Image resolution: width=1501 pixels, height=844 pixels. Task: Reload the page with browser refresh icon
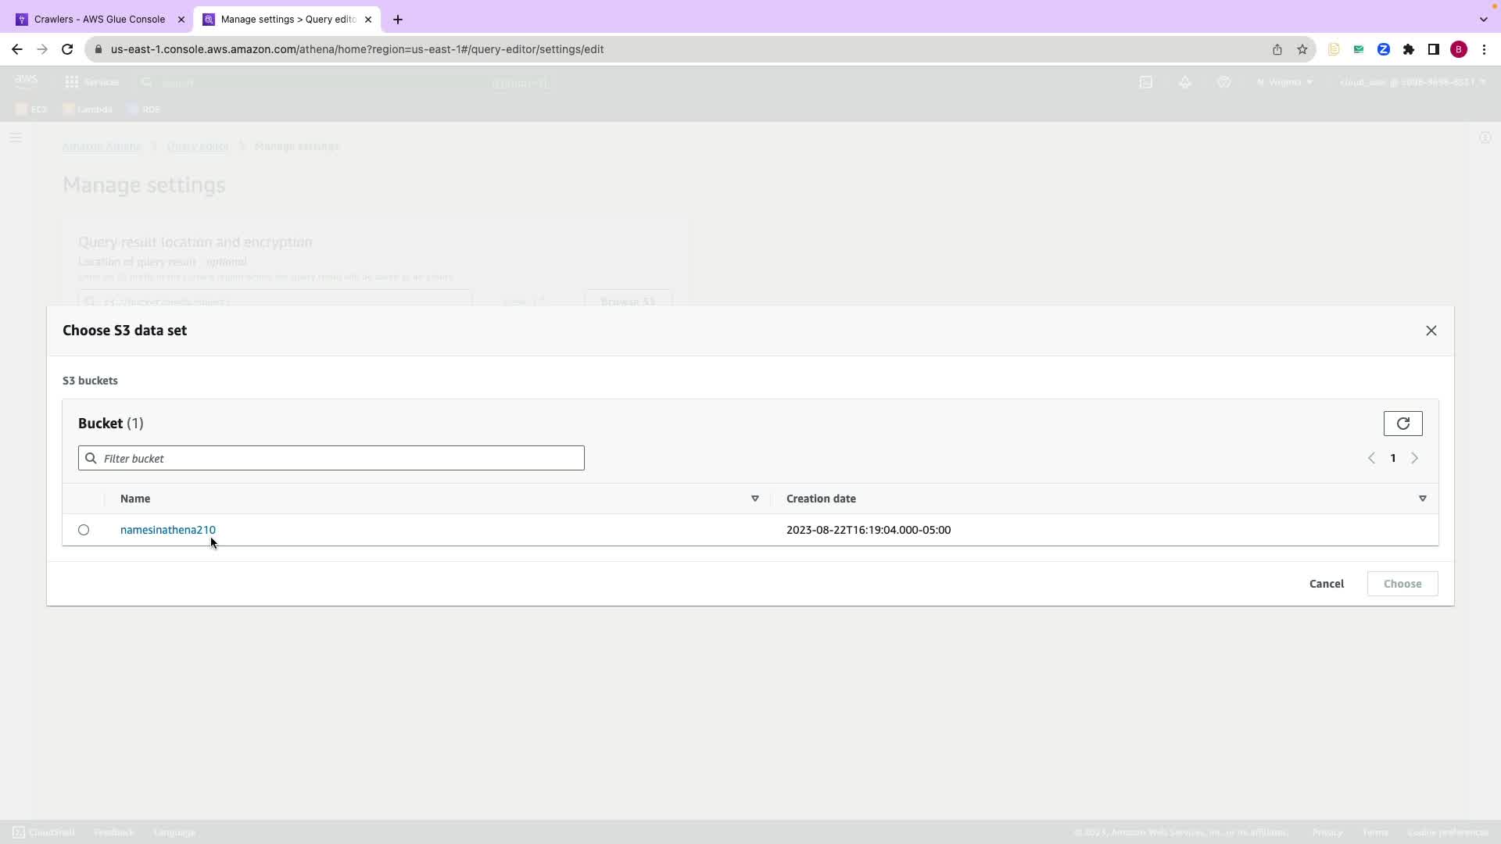point(67,49)
